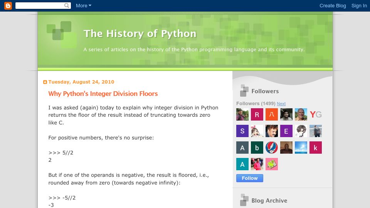Screen dimensions: 370x208
Task: Open the Create Blog link
Action: [333, 6]
